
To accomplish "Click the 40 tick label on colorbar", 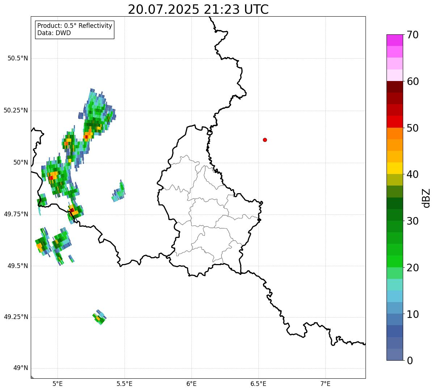I will coord(413,175).
